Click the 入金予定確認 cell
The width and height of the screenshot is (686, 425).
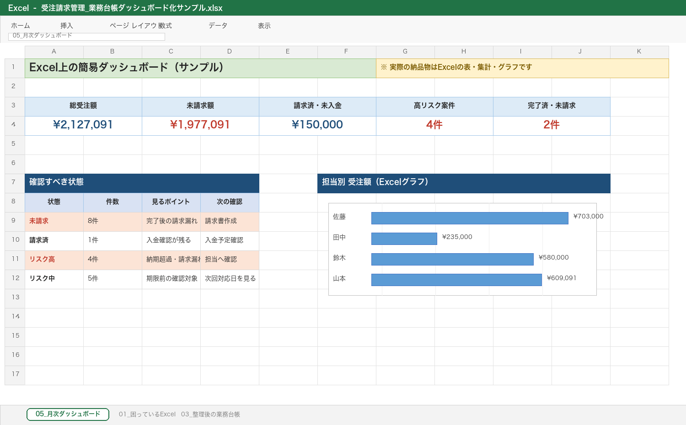(x=230, y=241)
